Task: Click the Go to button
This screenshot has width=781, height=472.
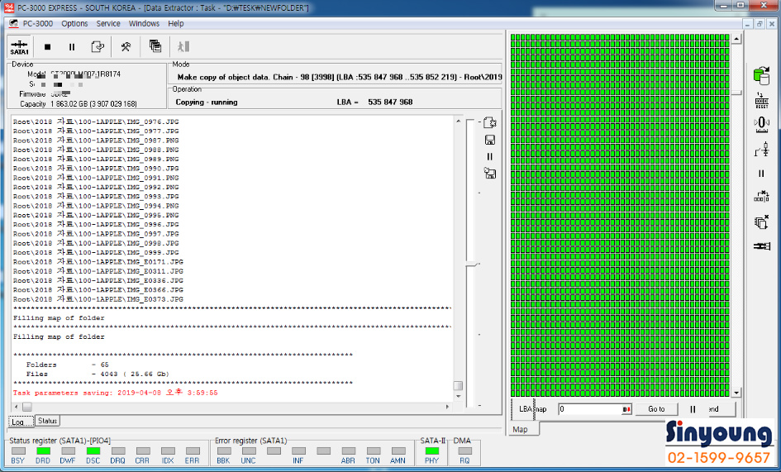Action: [x=656, y=409]
